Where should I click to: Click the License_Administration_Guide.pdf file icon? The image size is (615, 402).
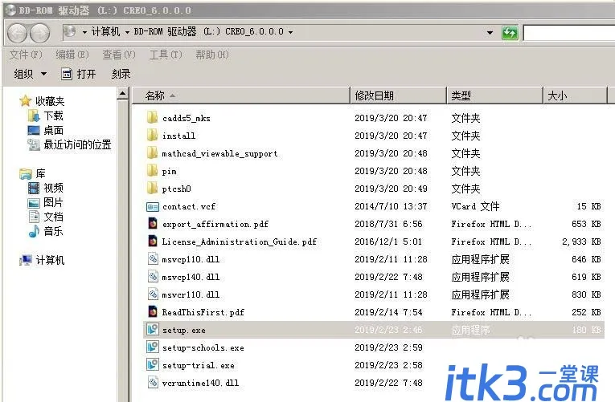pos(153,242)
